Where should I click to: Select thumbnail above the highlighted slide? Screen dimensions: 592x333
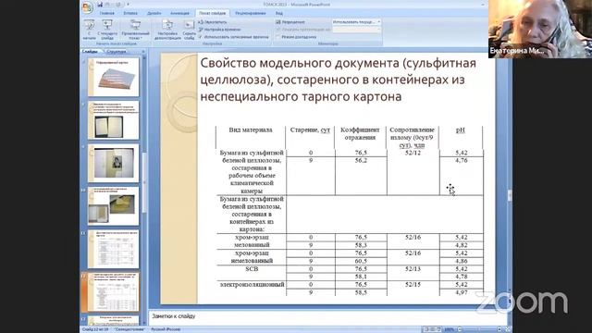tap(113, 249)
